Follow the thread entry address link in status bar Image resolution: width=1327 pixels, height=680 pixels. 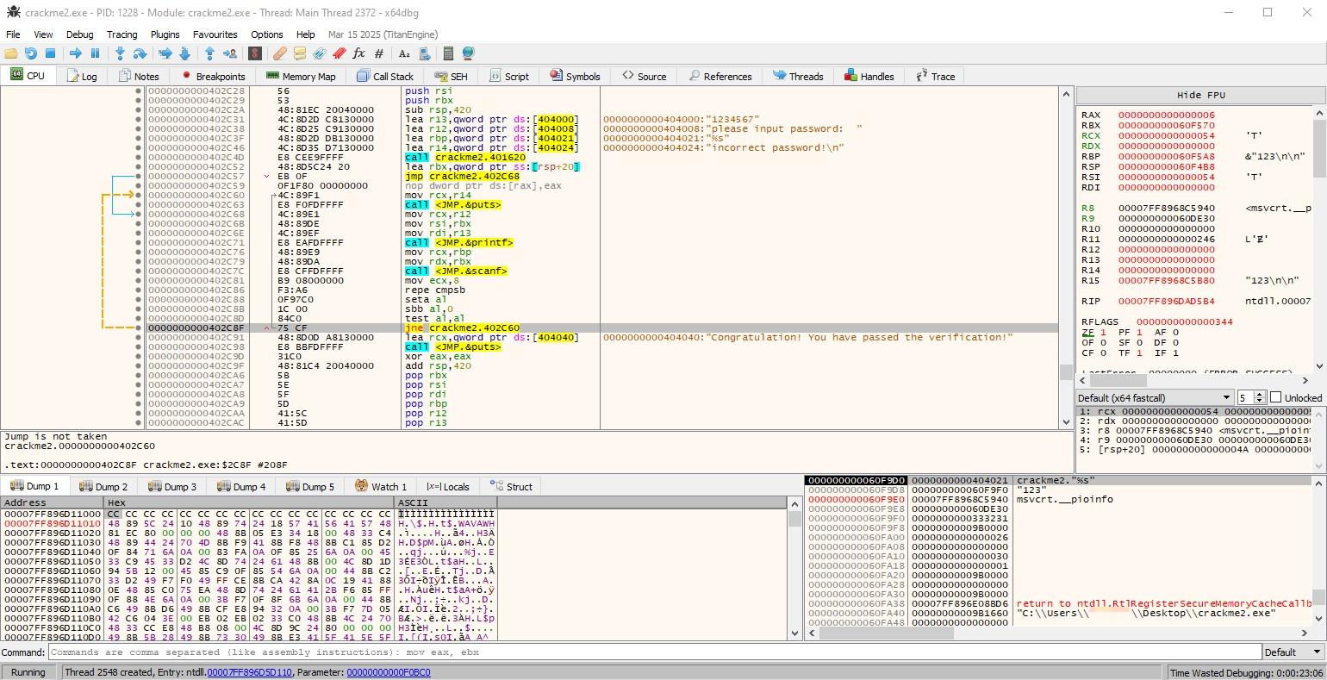pyautogui.click(x=249, y=672)
